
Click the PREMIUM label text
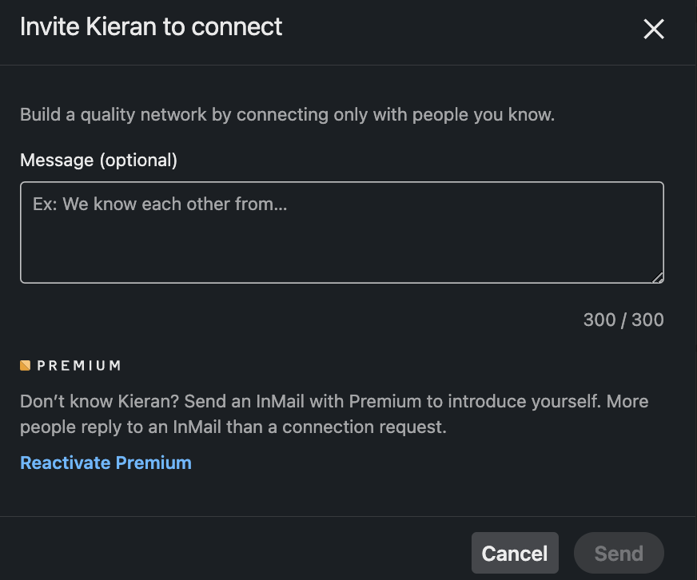[79, 365]
